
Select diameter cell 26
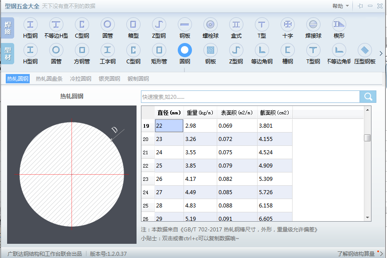(x=169, y=179)
